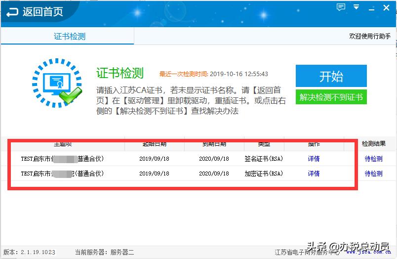Click 江苏省电子商务服务中心 in status bar

(307, 253)
